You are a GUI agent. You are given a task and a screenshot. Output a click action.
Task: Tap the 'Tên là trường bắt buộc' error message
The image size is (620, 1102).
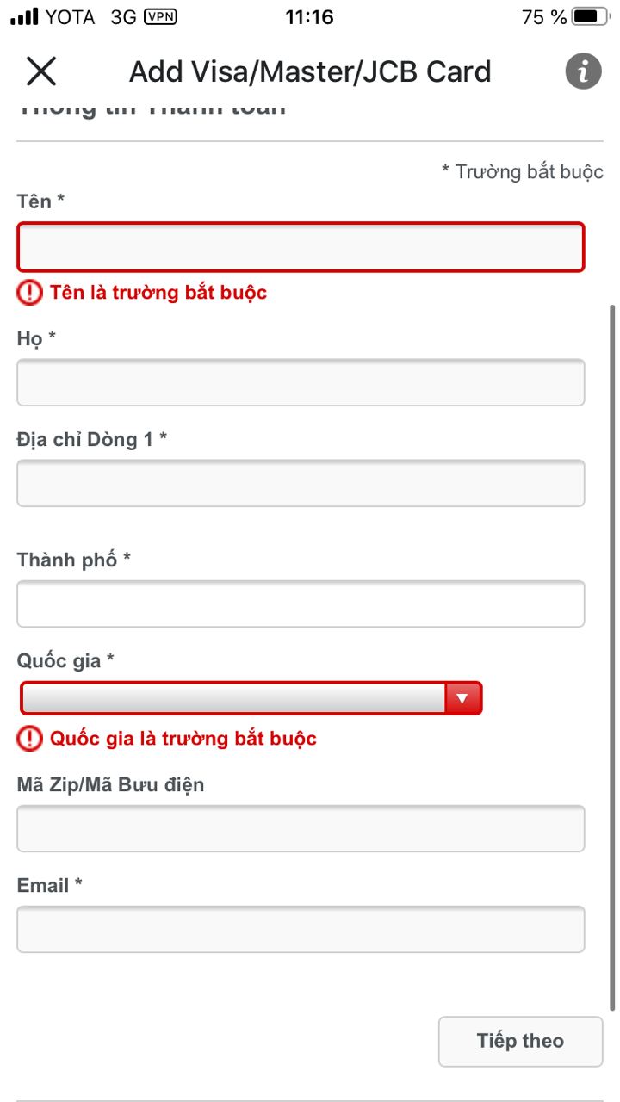158,293
